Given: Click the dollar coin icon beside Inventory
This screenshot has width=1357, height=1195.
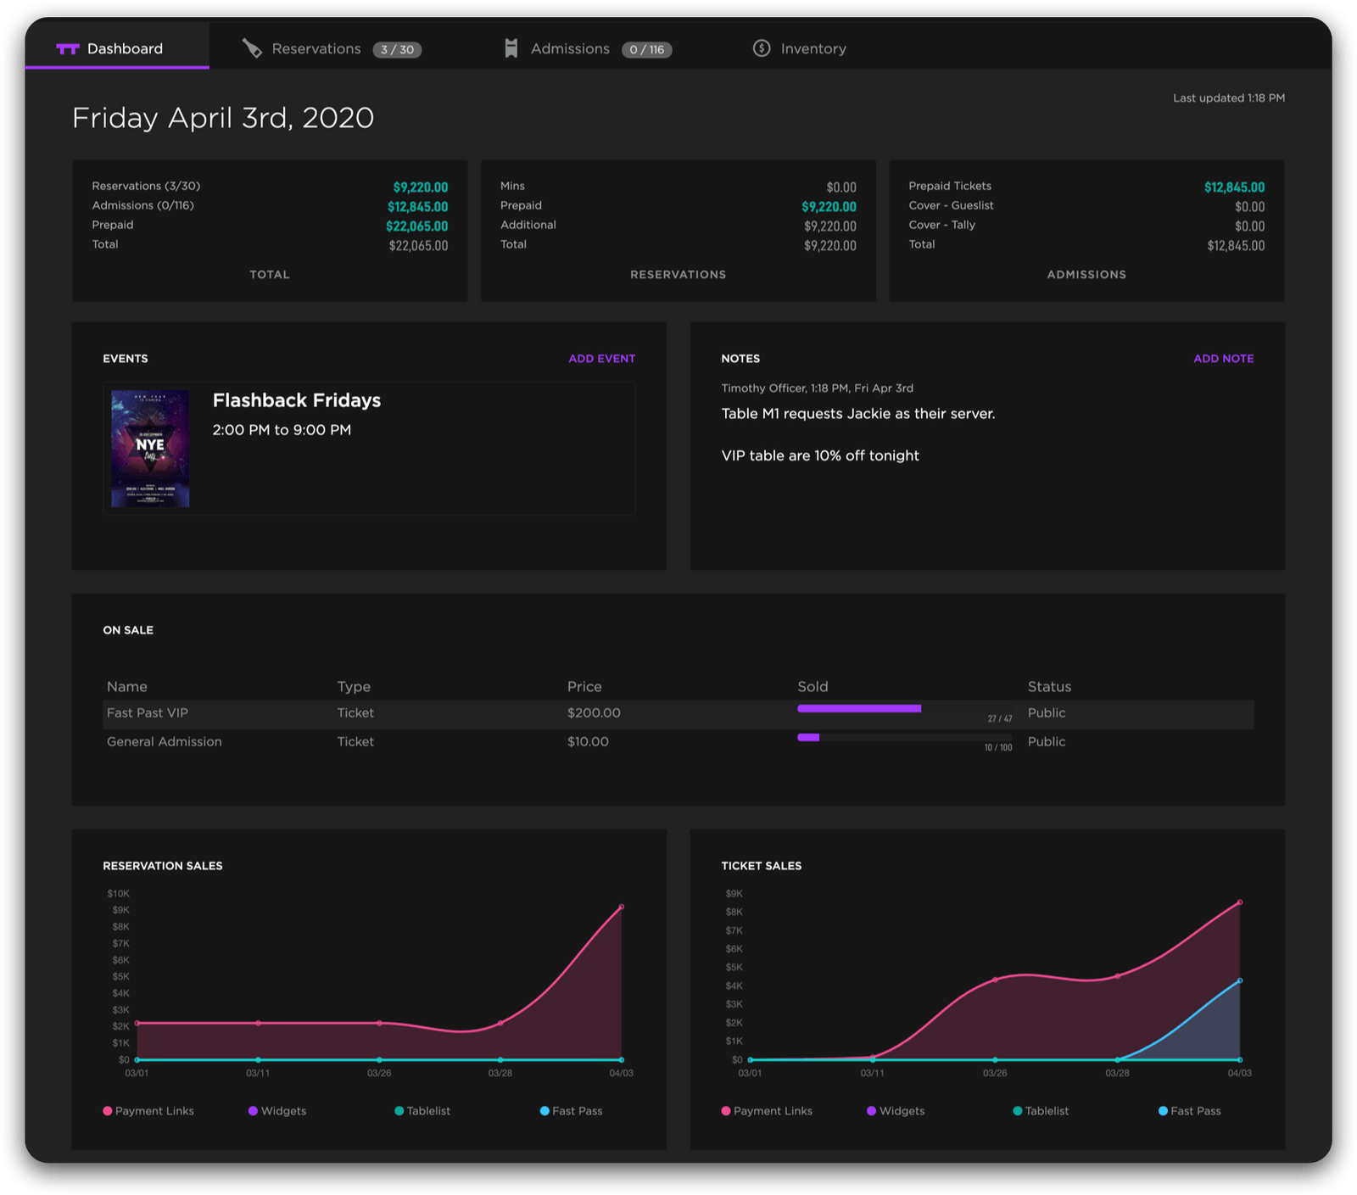Looking at the screenshot, I should point(761,48).
